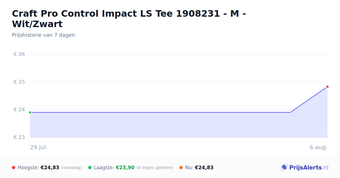This screenshot has height=178, width=340.
Task: Select the green lowest-price point on chart
Action: [x=30, y=112]
